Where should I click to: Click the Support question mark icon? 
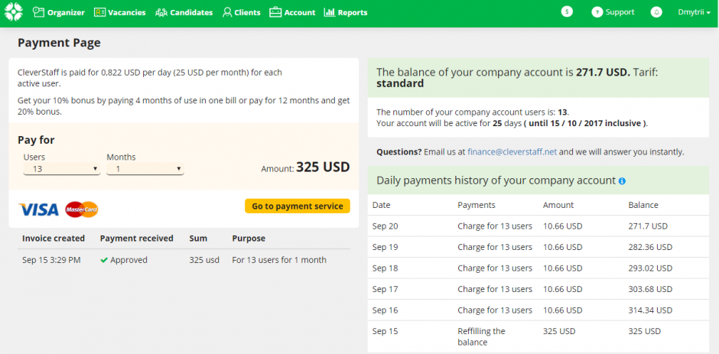597,12
